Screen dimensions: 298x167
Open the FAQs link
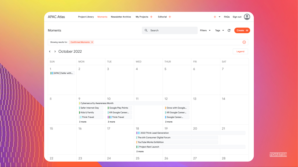(227, 17)
